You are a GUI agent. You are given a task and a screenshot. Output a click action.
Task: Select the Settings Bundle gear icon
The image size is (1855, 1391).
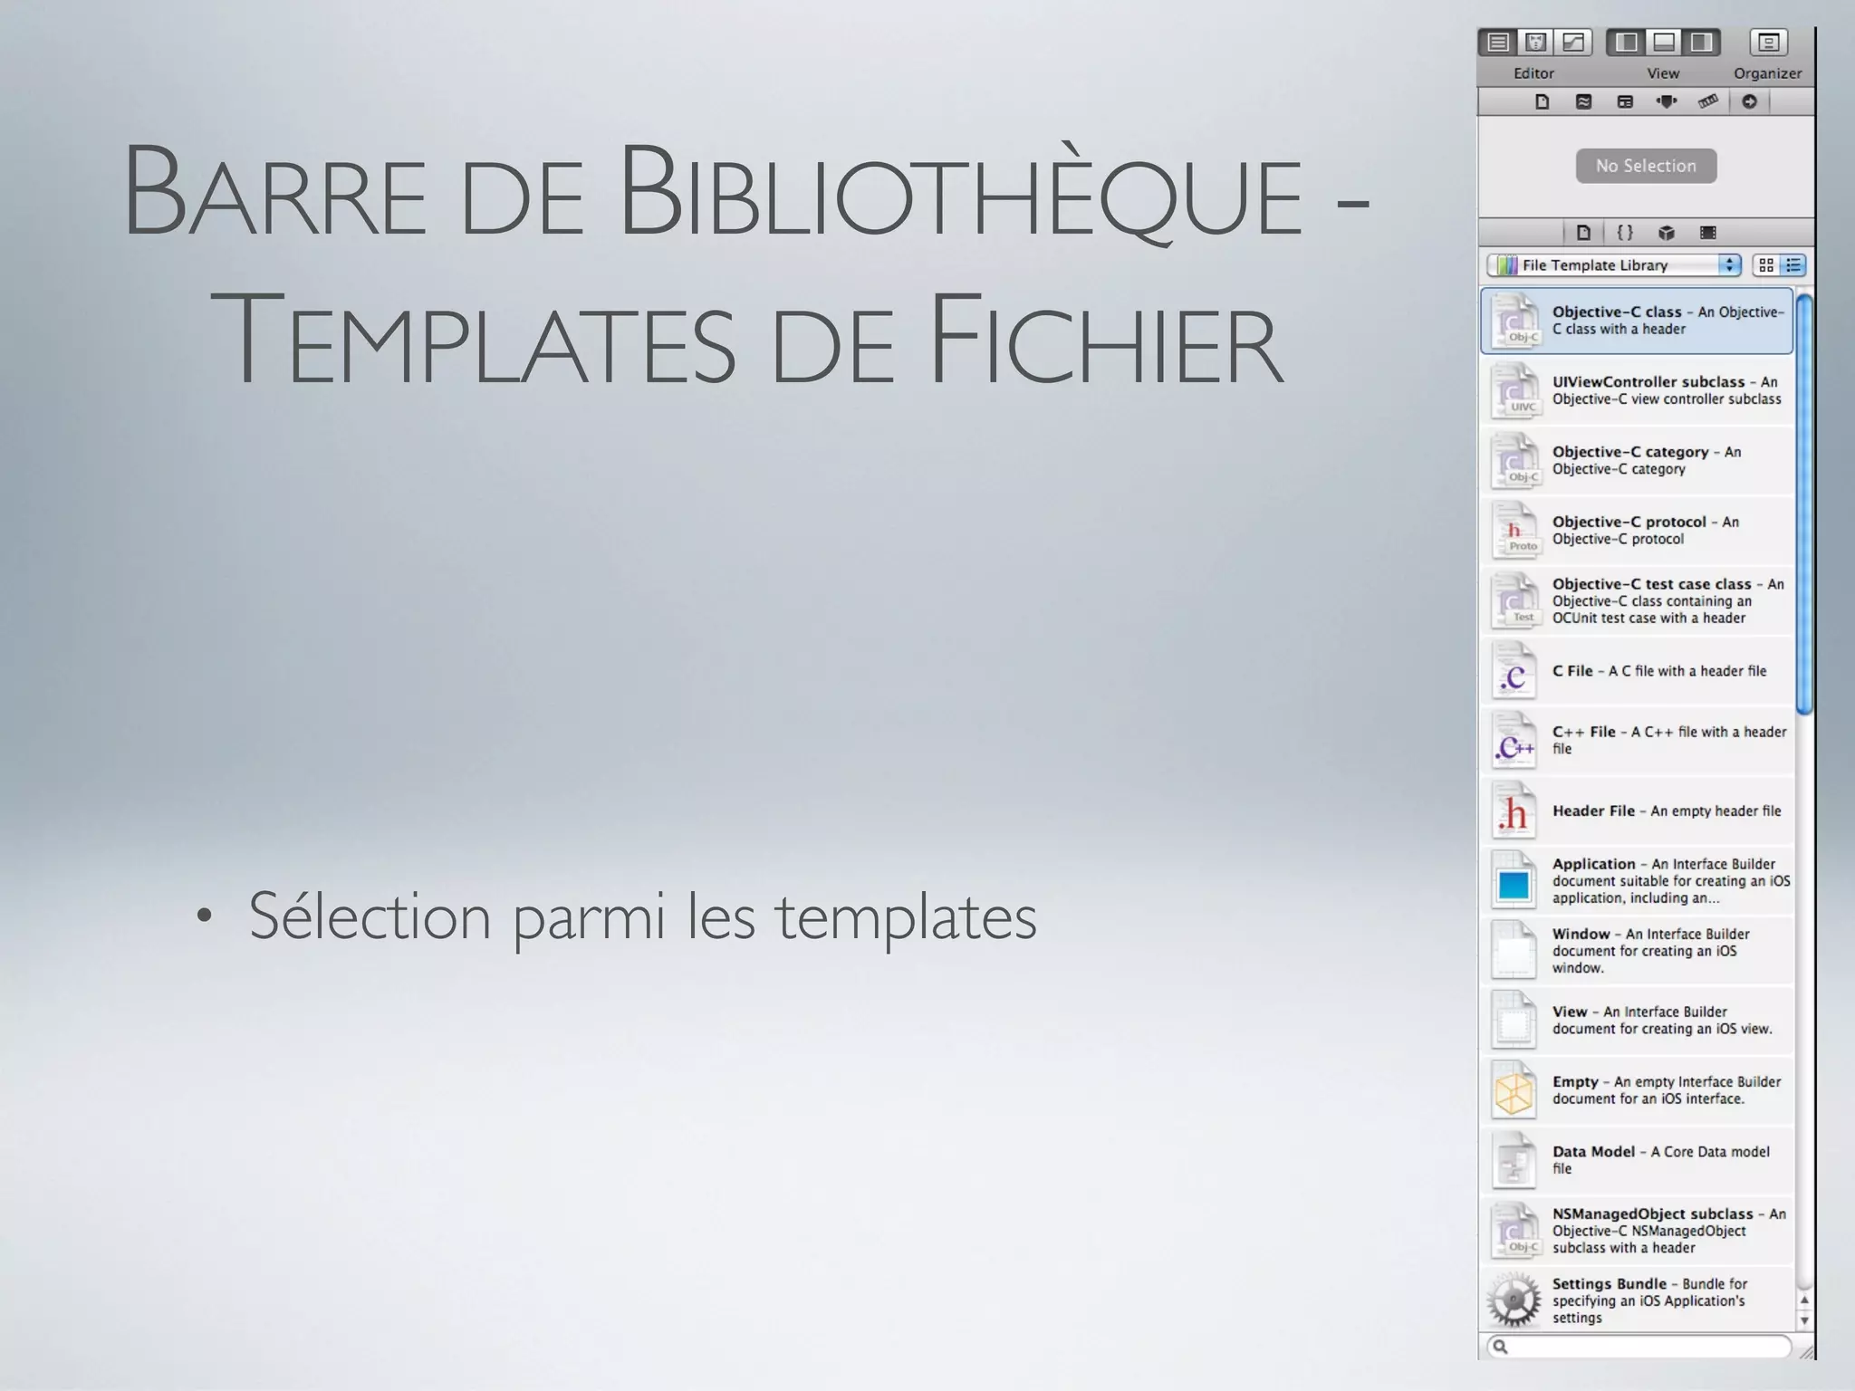(x=1514, y=1300)
